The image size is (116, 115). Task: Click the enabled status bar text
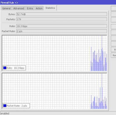[x=5, y=114]
